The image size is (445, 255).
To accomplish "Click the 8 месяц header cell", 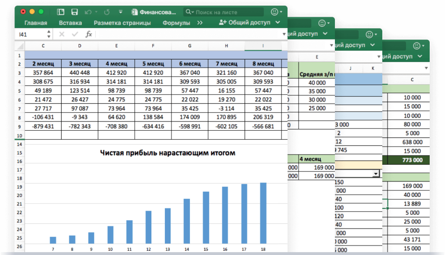I will point(263,64).
